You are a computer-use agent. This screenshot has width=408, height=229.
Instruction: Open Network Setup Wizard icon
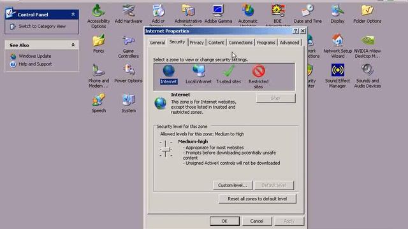(337, 46)
